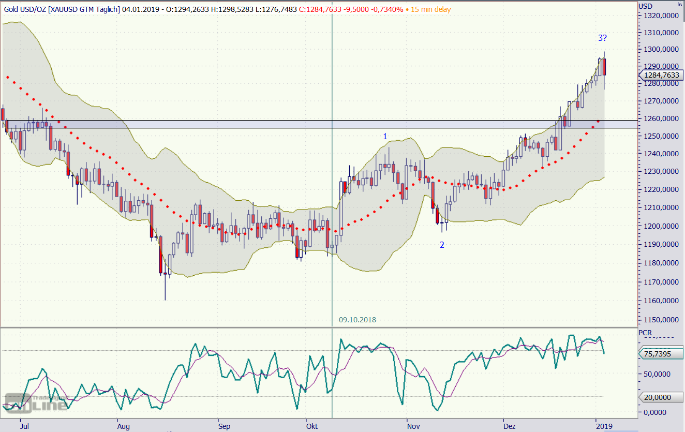Click the 'Nov' time axis label
This screenshot has height=432, width=685.
(413, 426)
